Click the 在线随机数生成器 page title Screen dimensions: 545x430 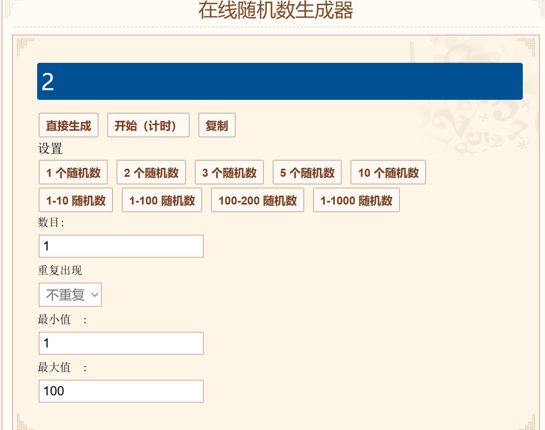276,10
